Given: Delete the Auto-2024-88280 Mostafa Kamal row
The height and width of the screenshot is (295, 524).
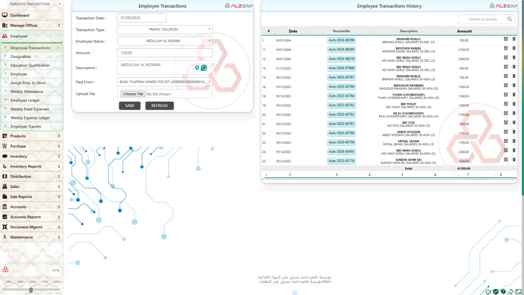Looking at the screenshot, I should click(514, 48).
